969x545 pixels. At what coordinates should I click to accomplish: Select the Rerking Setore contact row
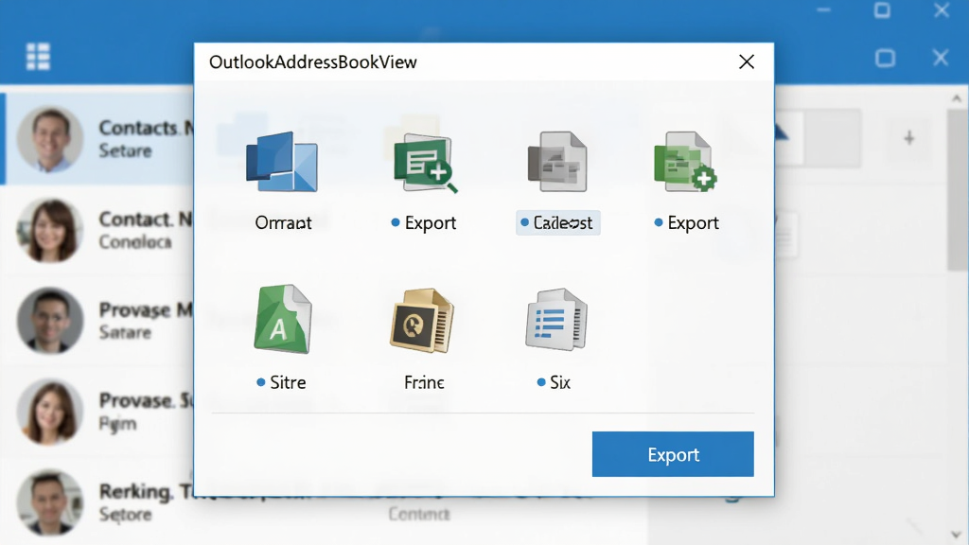point(97,501)
